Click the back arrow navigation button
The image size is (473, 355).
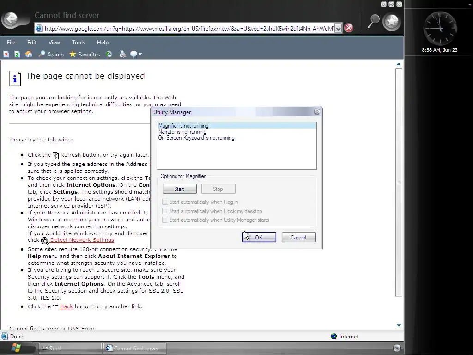pos(12,20)
